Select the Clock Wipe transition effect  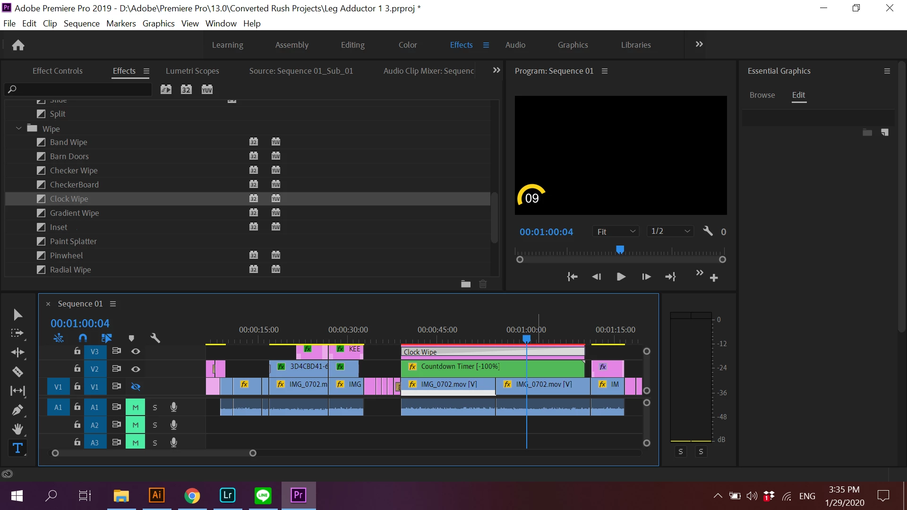pyautogui.click(x=248, y=199)
